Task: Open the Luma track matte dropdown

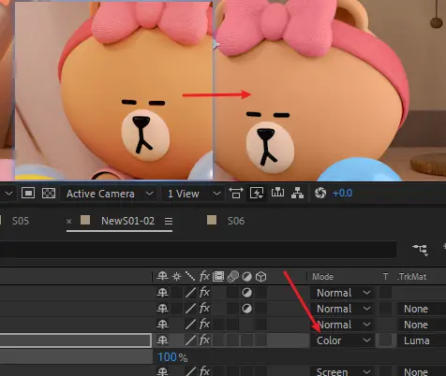Action: (422, 340)
